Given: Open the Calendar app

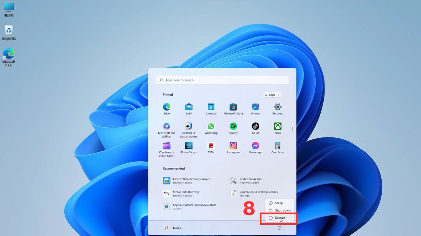Looking at the screenshot, I should tap(211, 109).
